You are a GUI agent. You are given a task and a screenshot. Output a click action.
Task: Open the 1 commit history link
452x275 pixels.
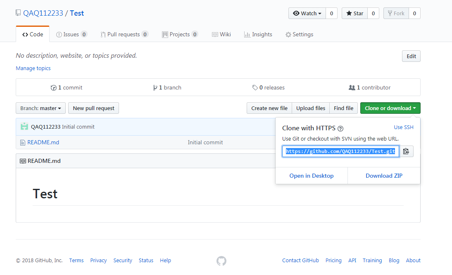(x=67, y=87)
